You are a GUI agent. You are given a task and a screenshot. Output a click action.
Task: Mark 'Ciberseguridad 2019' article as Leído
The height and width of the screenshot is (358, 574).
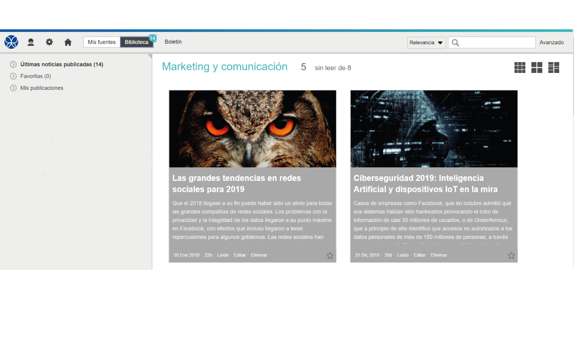[x=403, y=255]
